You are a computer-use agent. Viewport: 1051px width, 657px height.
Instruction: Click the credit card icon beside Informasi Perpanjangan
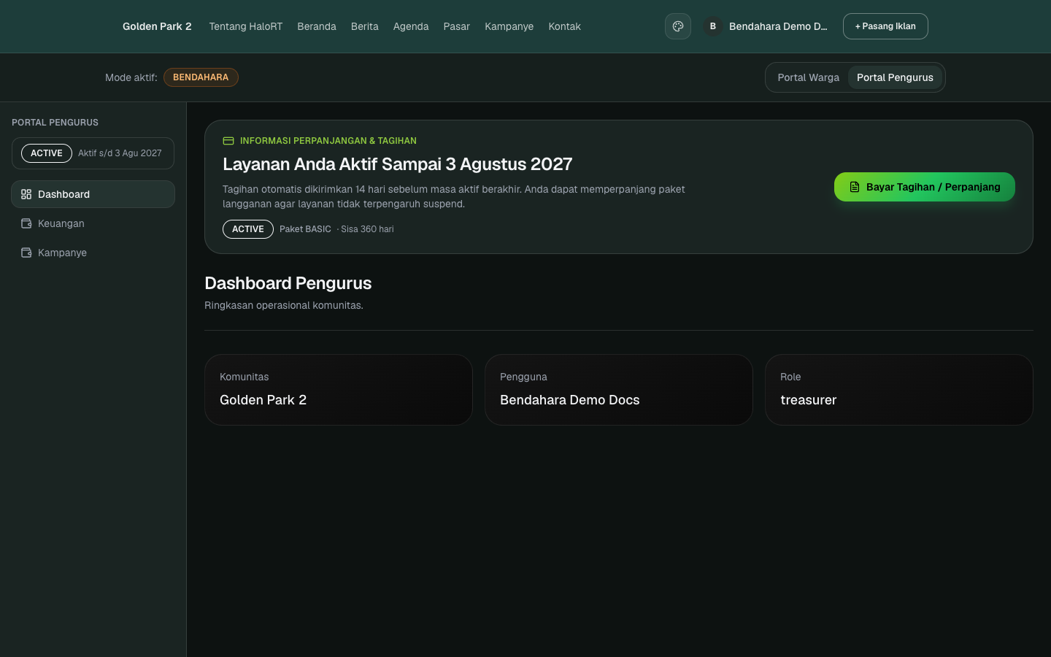pos(228,141)
